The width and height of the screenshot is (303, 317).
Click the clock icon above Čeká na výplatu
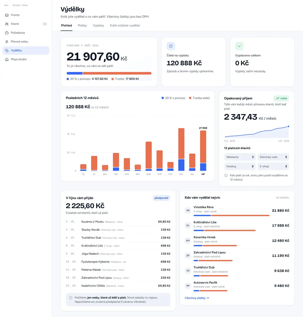171,46
